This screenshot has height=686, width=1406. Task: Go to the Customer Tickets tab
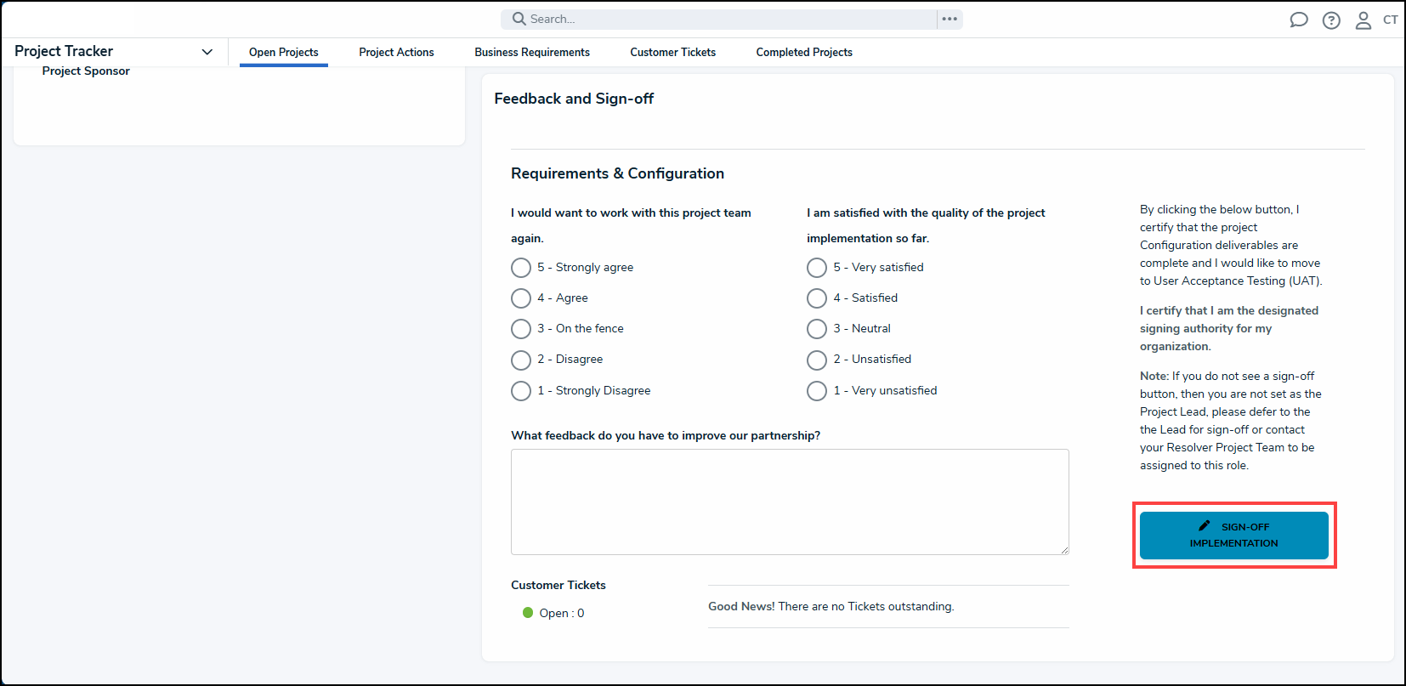pyautogui.click(x=672, y=53)
